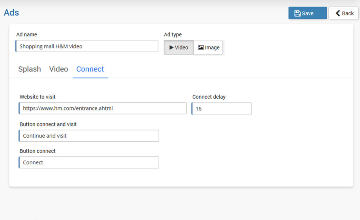Click the Ads page heading

click(12, 13)
